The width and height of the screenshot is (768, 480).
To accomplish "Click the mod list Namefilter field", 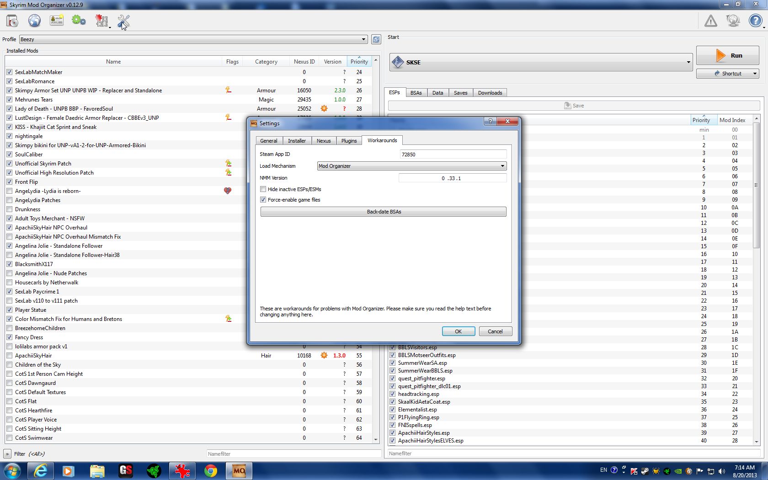I will pyautogui.click(x=293, y=454).
